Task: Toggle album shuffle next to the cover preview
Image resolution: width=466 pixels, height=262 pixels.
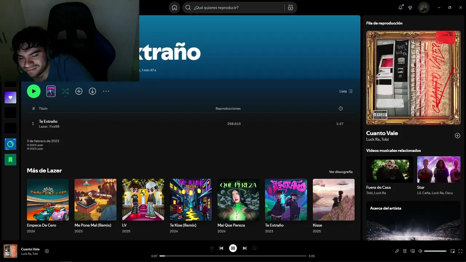Action: pyautogui.click(x=65, y=91)
